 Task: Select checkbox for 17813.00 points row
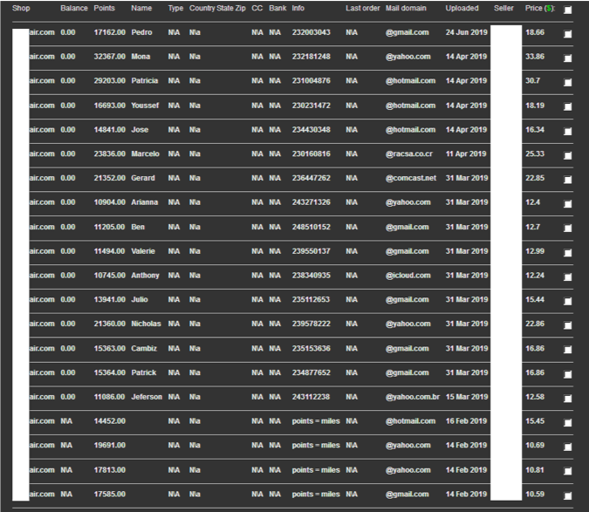click(x=568, y=471)
